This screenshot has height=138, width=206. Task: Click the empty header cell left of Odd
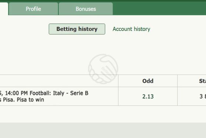[59, 81]
